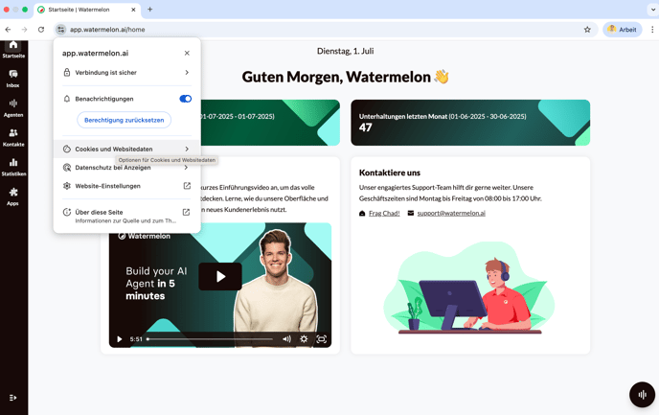The image size is (659, 415).
Task: Click Berechtigung zurücksetzen button
Action: click(x=124, y=120)
